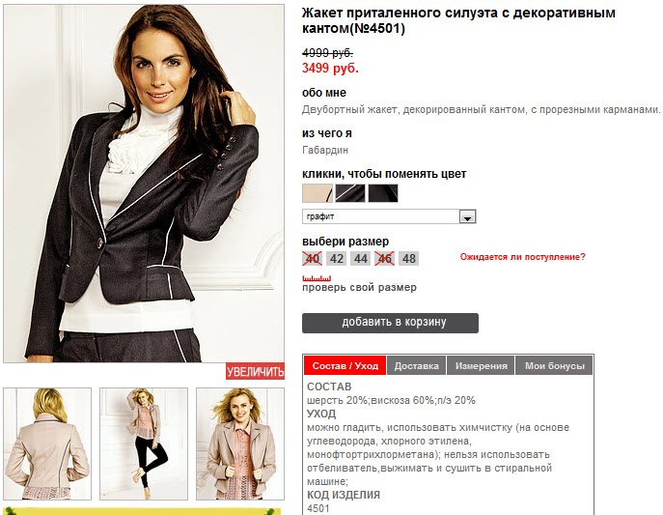Click the dropdown arrow of the color selector
663x515 pixels.
[x=468, y=217]
